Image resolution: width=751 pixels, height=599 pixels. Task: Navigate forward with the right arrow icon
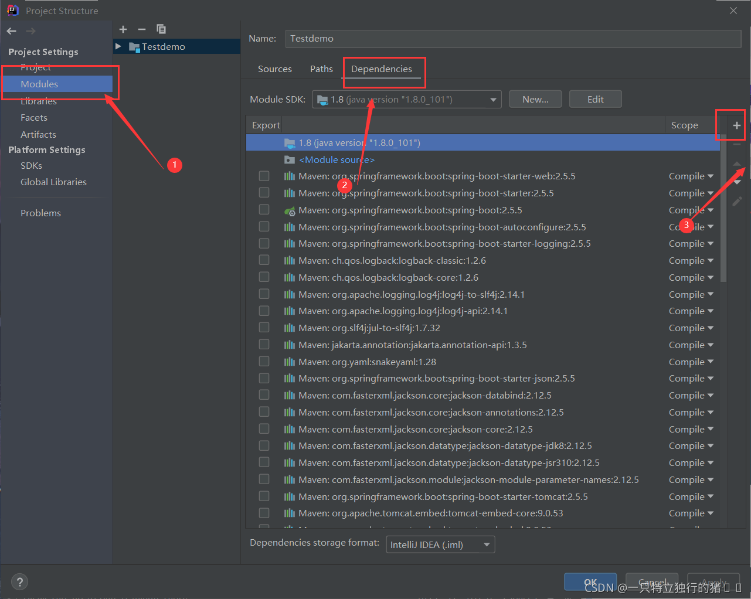click(x=30, y=30)
